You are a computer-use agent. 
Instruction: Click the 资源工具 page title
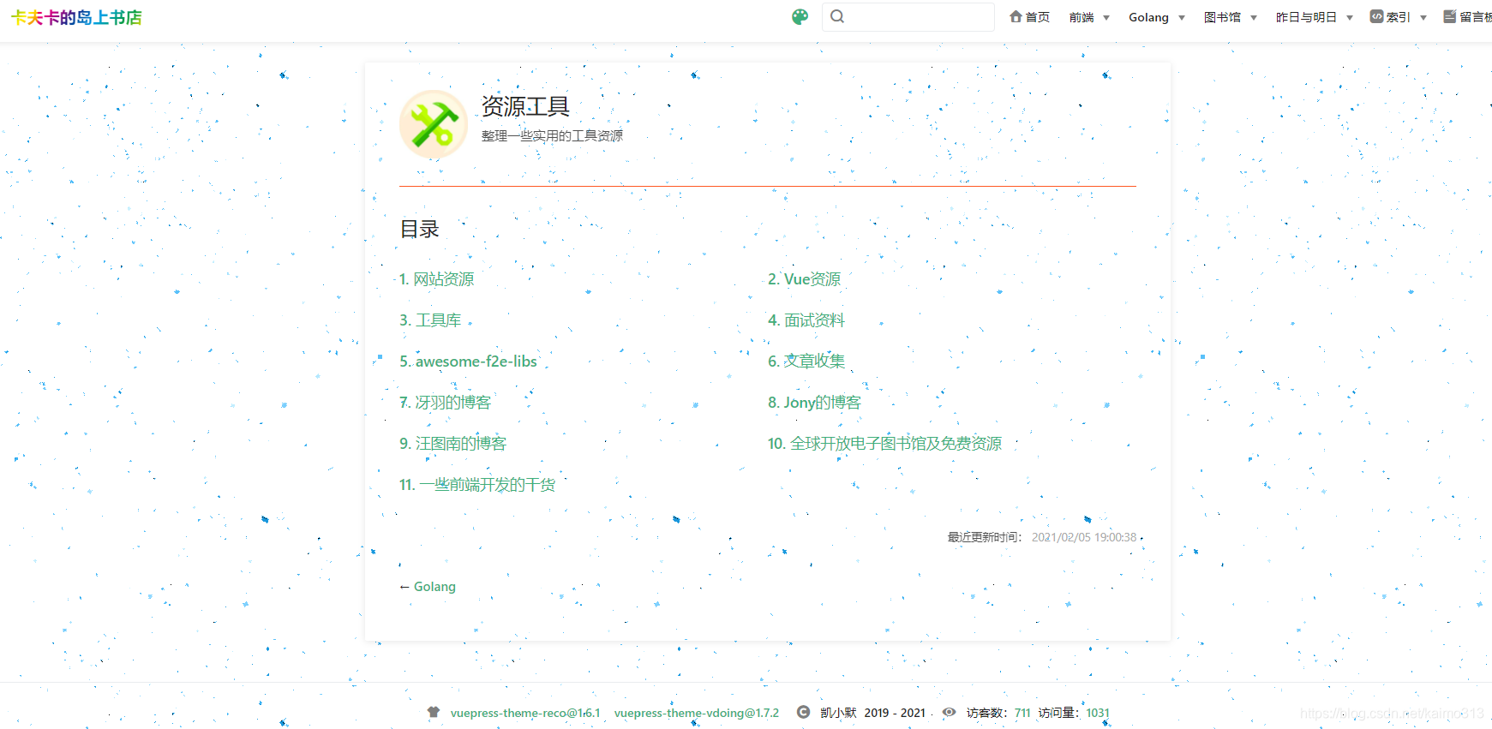coord(525,106)
